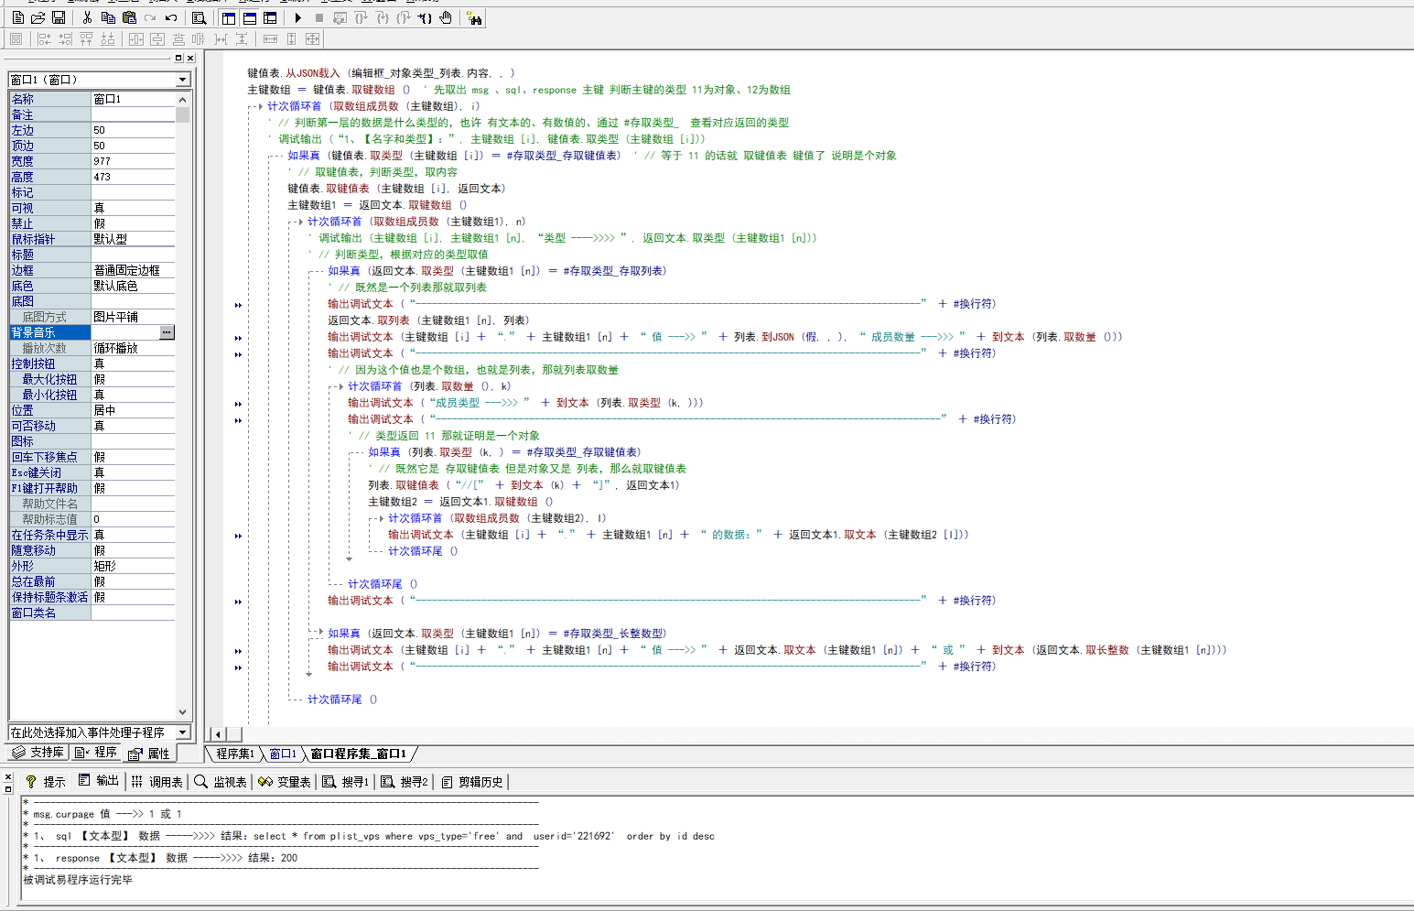Click the step-over braces icon
Image resolution: width=1414 pixels, height=911 pixels.
362,17
